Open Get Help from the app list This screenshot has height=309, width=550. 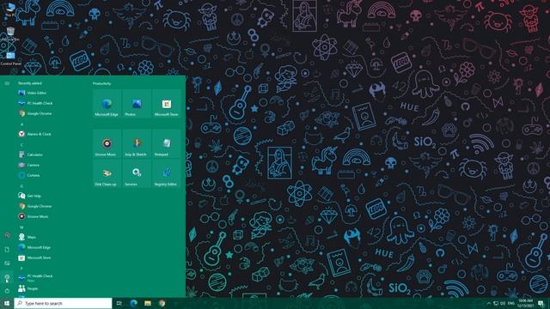coord(51,196)
